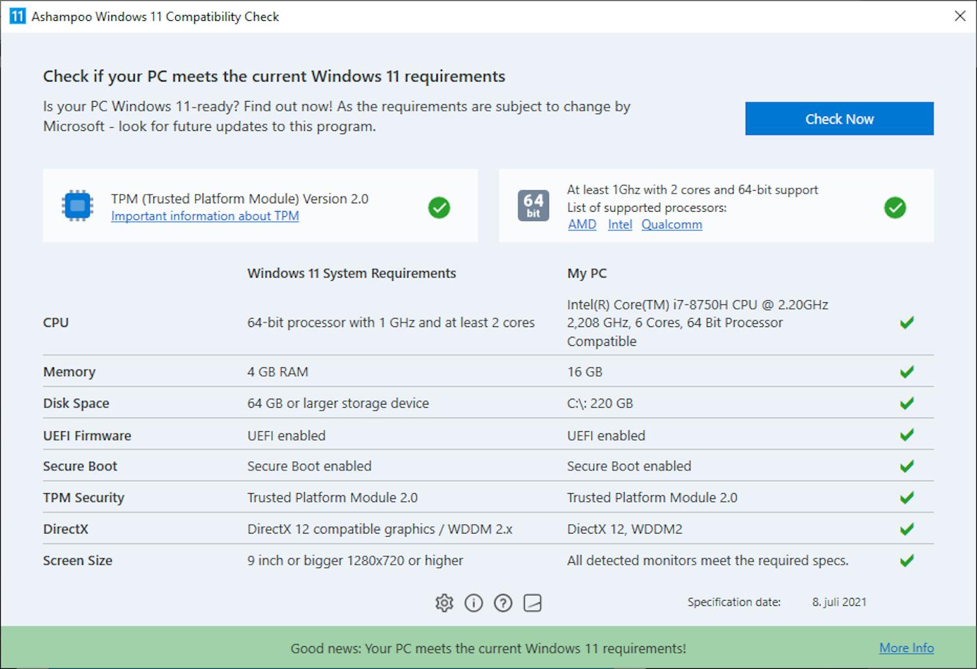This screenshot has height=669, width=977.
Task: Click the Windows 11 logo in title bar
Action: click(x=17, y=16)
